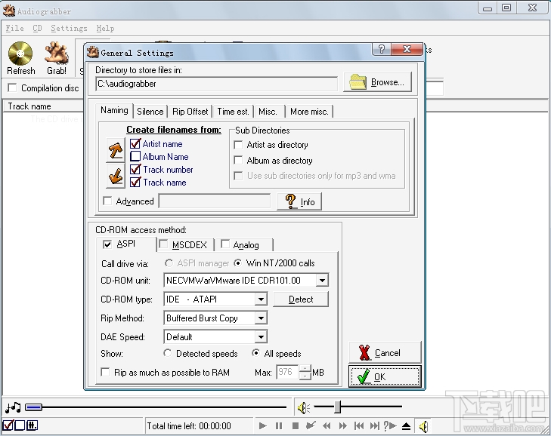Screen dimensions: 551x436
Task: Open the Settings menu
Action: pyautogui.click(x=69, y=29)
